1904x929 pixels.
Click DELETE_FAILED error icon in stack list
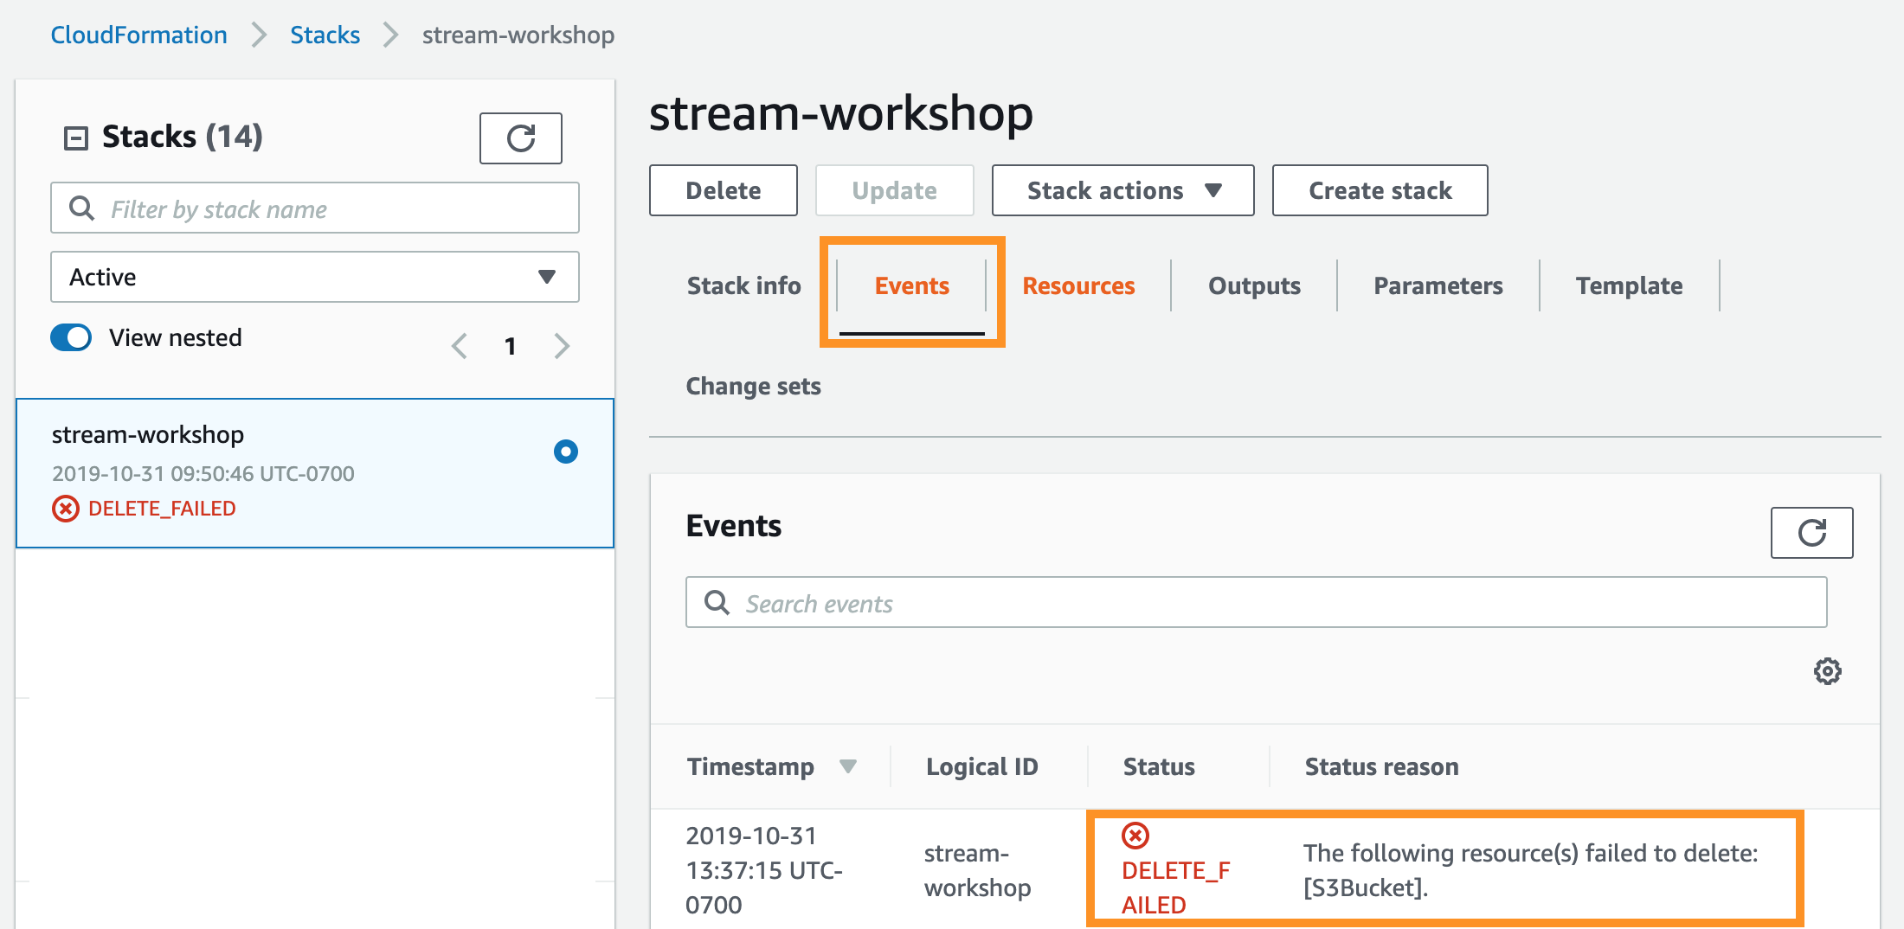coord(66,509)
